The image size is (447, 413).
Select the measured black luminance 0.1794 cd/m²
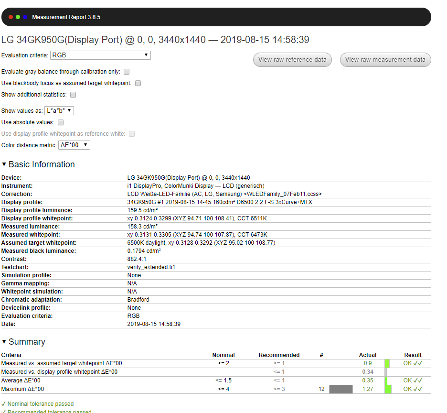click(x=144, y=251)
